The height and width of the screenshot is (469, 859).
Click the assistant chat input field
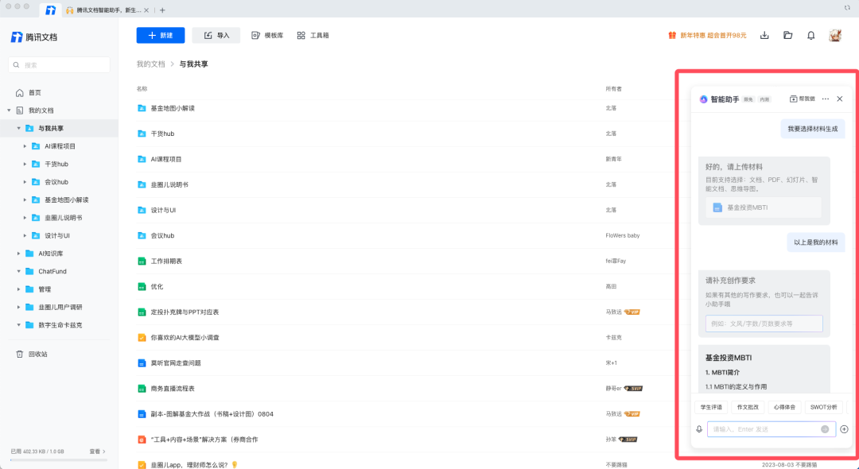[772, 429]
